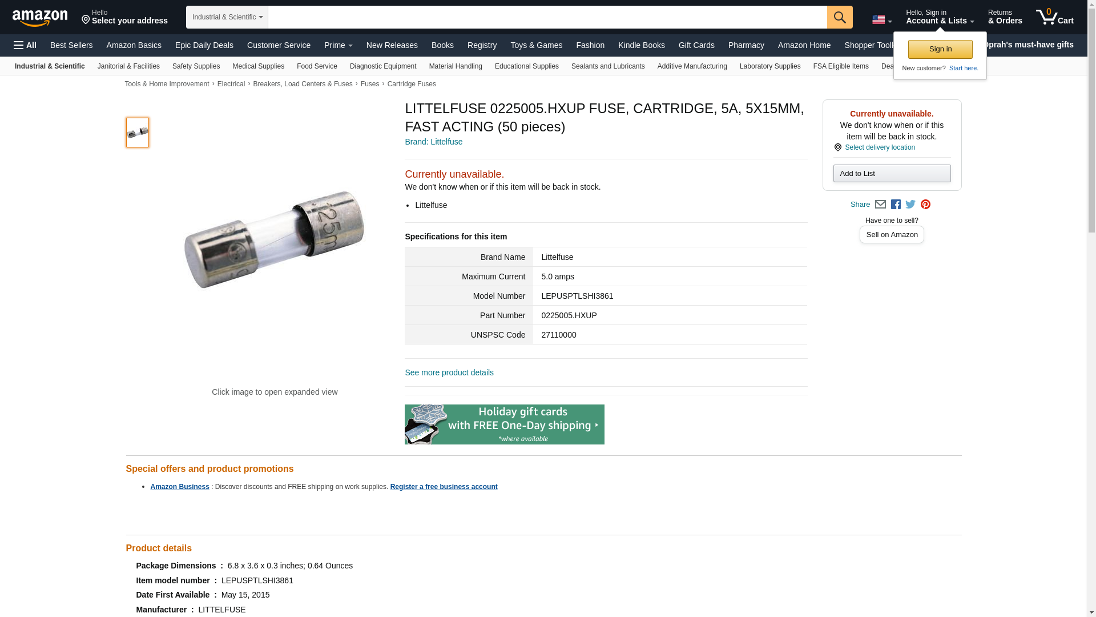Screen dimensions: 1096x617
Task: Select the Safety Supplies category tab
Action: click(196, 66)
